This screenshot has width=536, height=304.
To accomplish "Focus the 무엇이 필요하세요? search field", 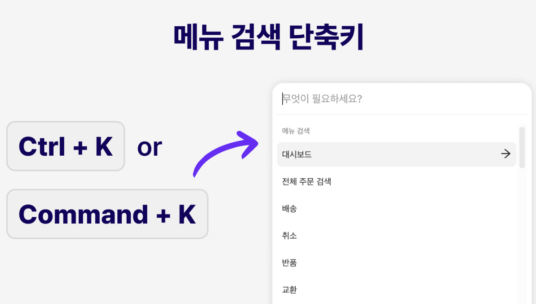I will (x=401, y=99).
